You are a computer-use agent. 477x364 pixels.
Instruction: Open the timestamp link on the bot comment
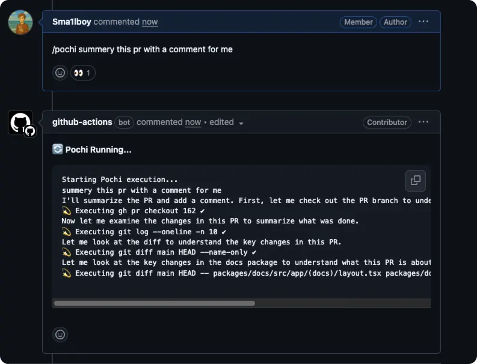(192, 122)
